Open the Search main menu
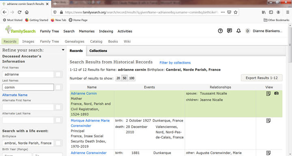The image size is (292, 156). click(69, 31)
